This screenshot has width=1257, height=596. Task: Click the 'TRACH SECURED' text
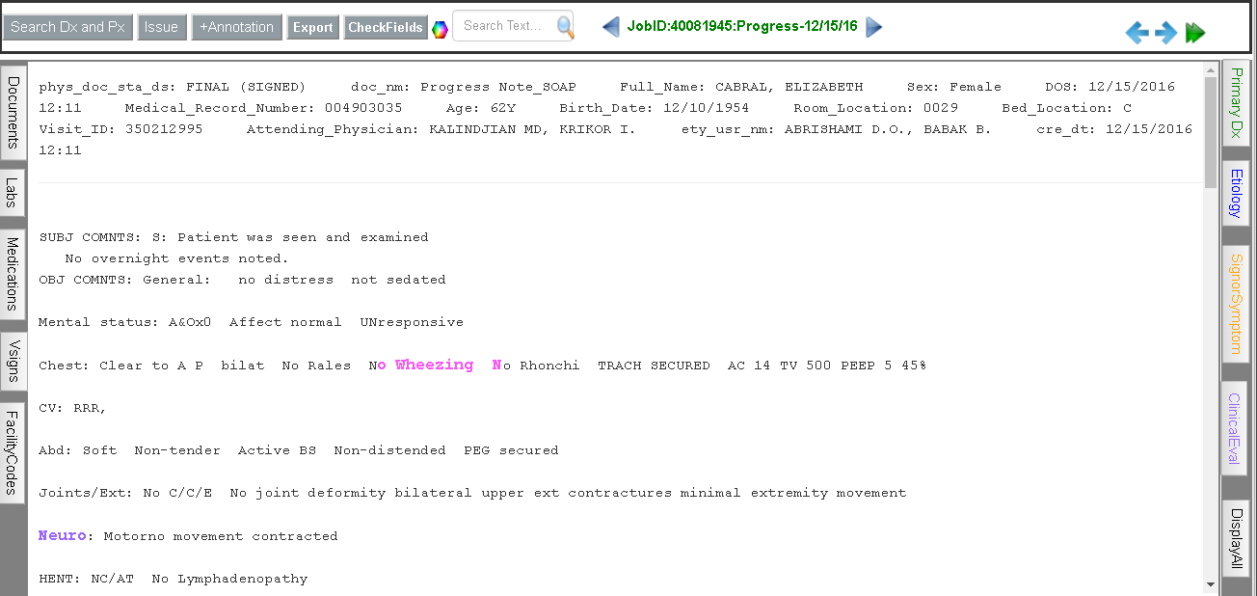pos(654,366)
